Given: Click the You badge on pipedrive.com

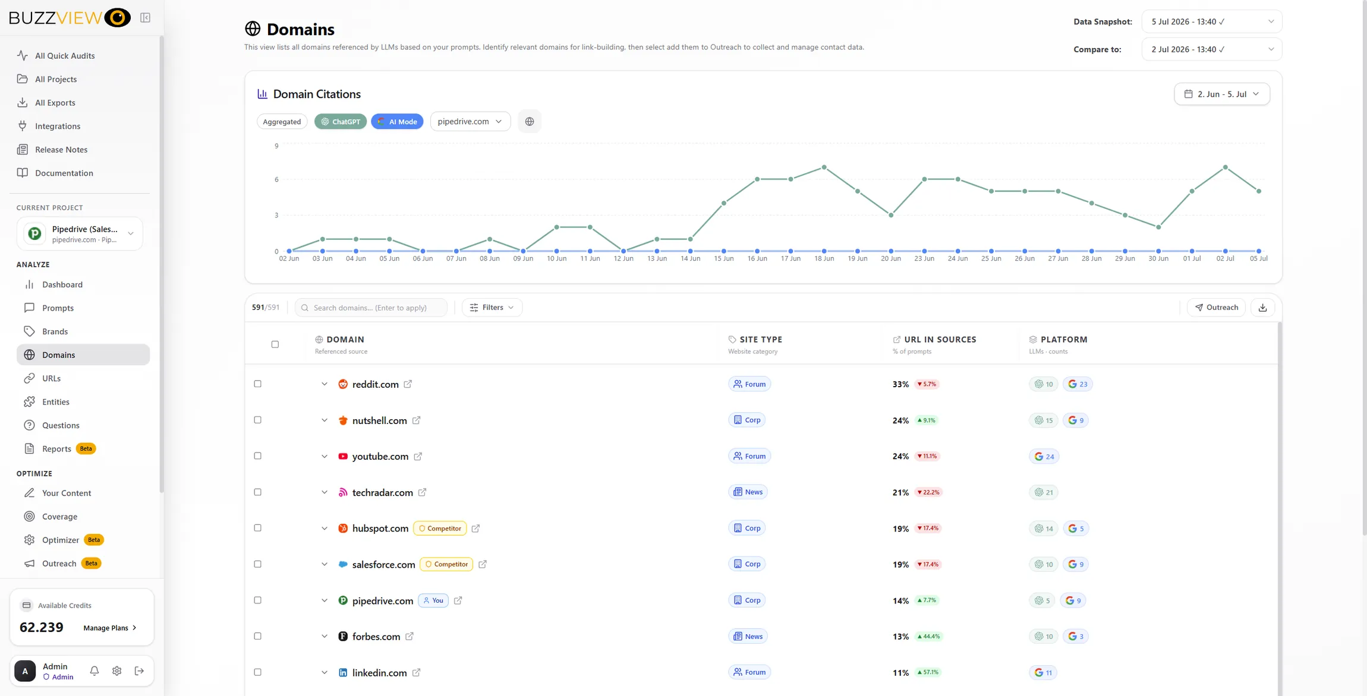Looking at the screenshot, I should [x=433, y=600].
